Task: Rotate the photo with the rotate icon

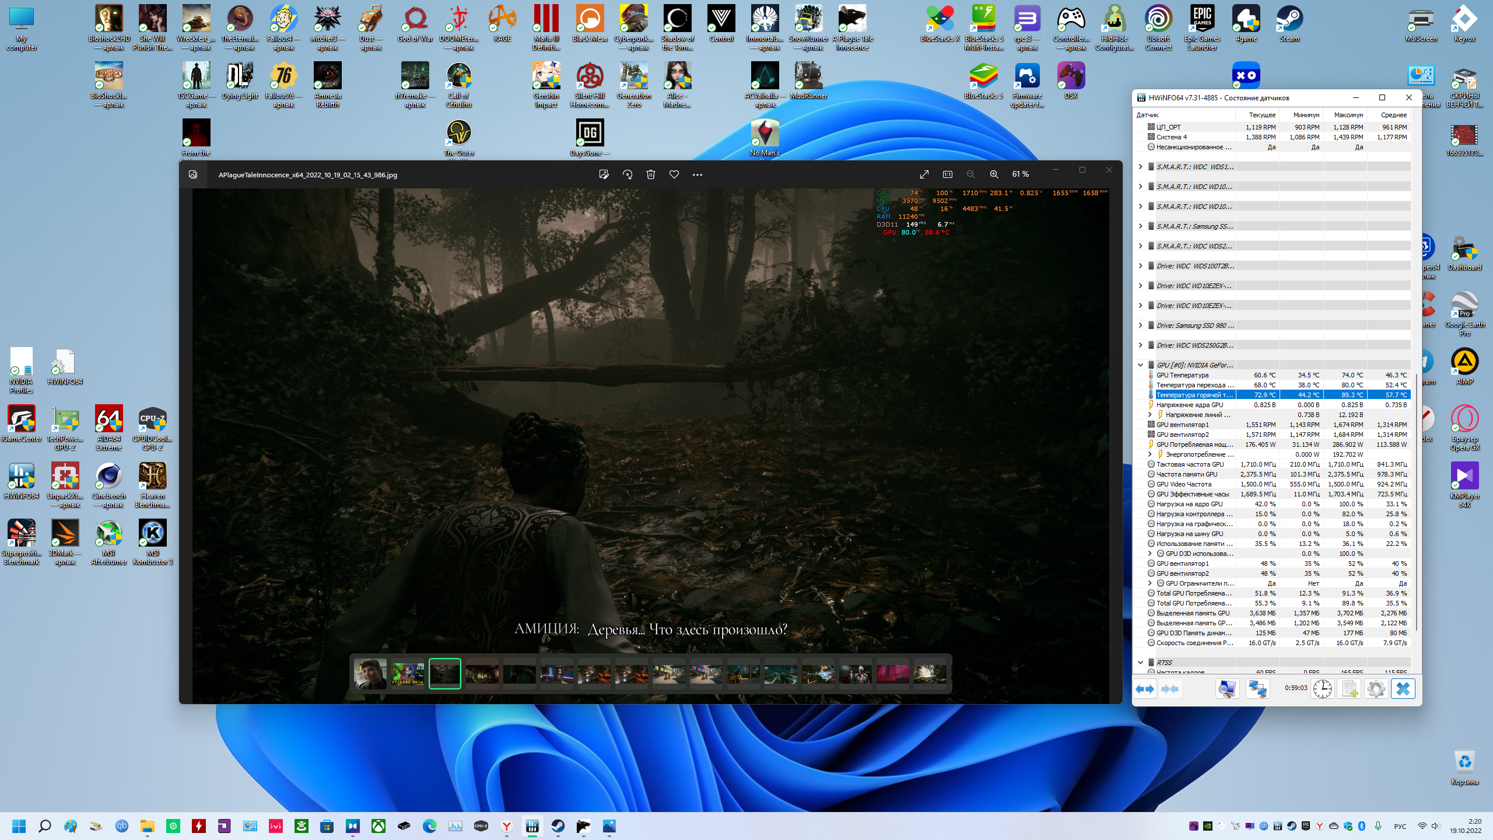Action: tap(628, 174)
